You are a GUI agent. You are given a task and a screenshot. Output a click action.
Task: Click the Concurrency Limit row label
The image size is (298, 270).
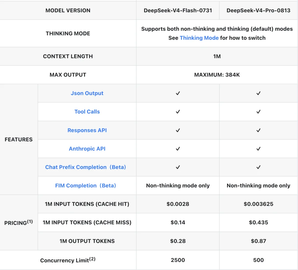tap(68, 260)
